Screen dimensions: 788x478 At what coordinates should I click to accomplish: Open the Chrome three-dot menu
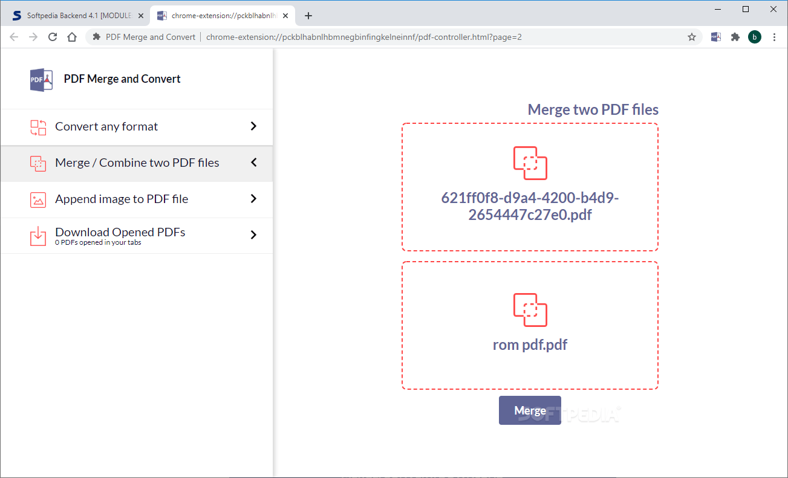pyautogui.click(x=775, y=37)
